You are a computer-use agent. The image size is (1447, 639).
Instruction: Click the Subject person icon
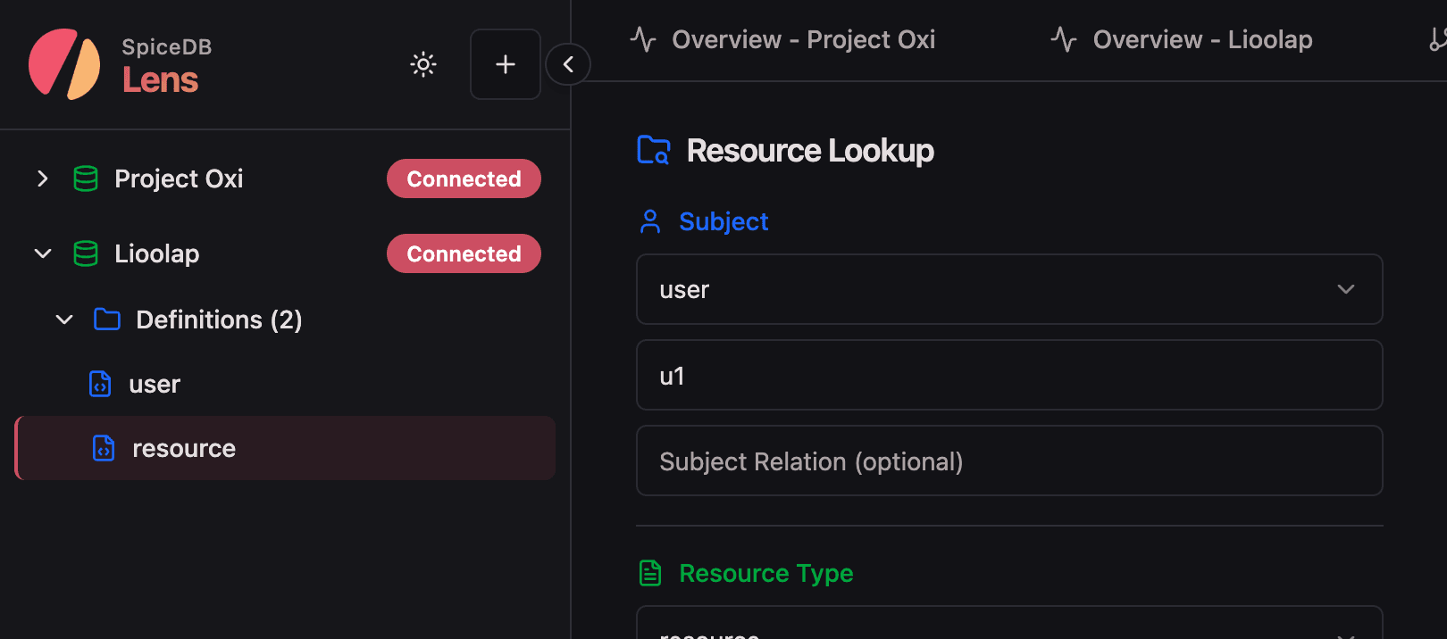click(x=650, y=221)
